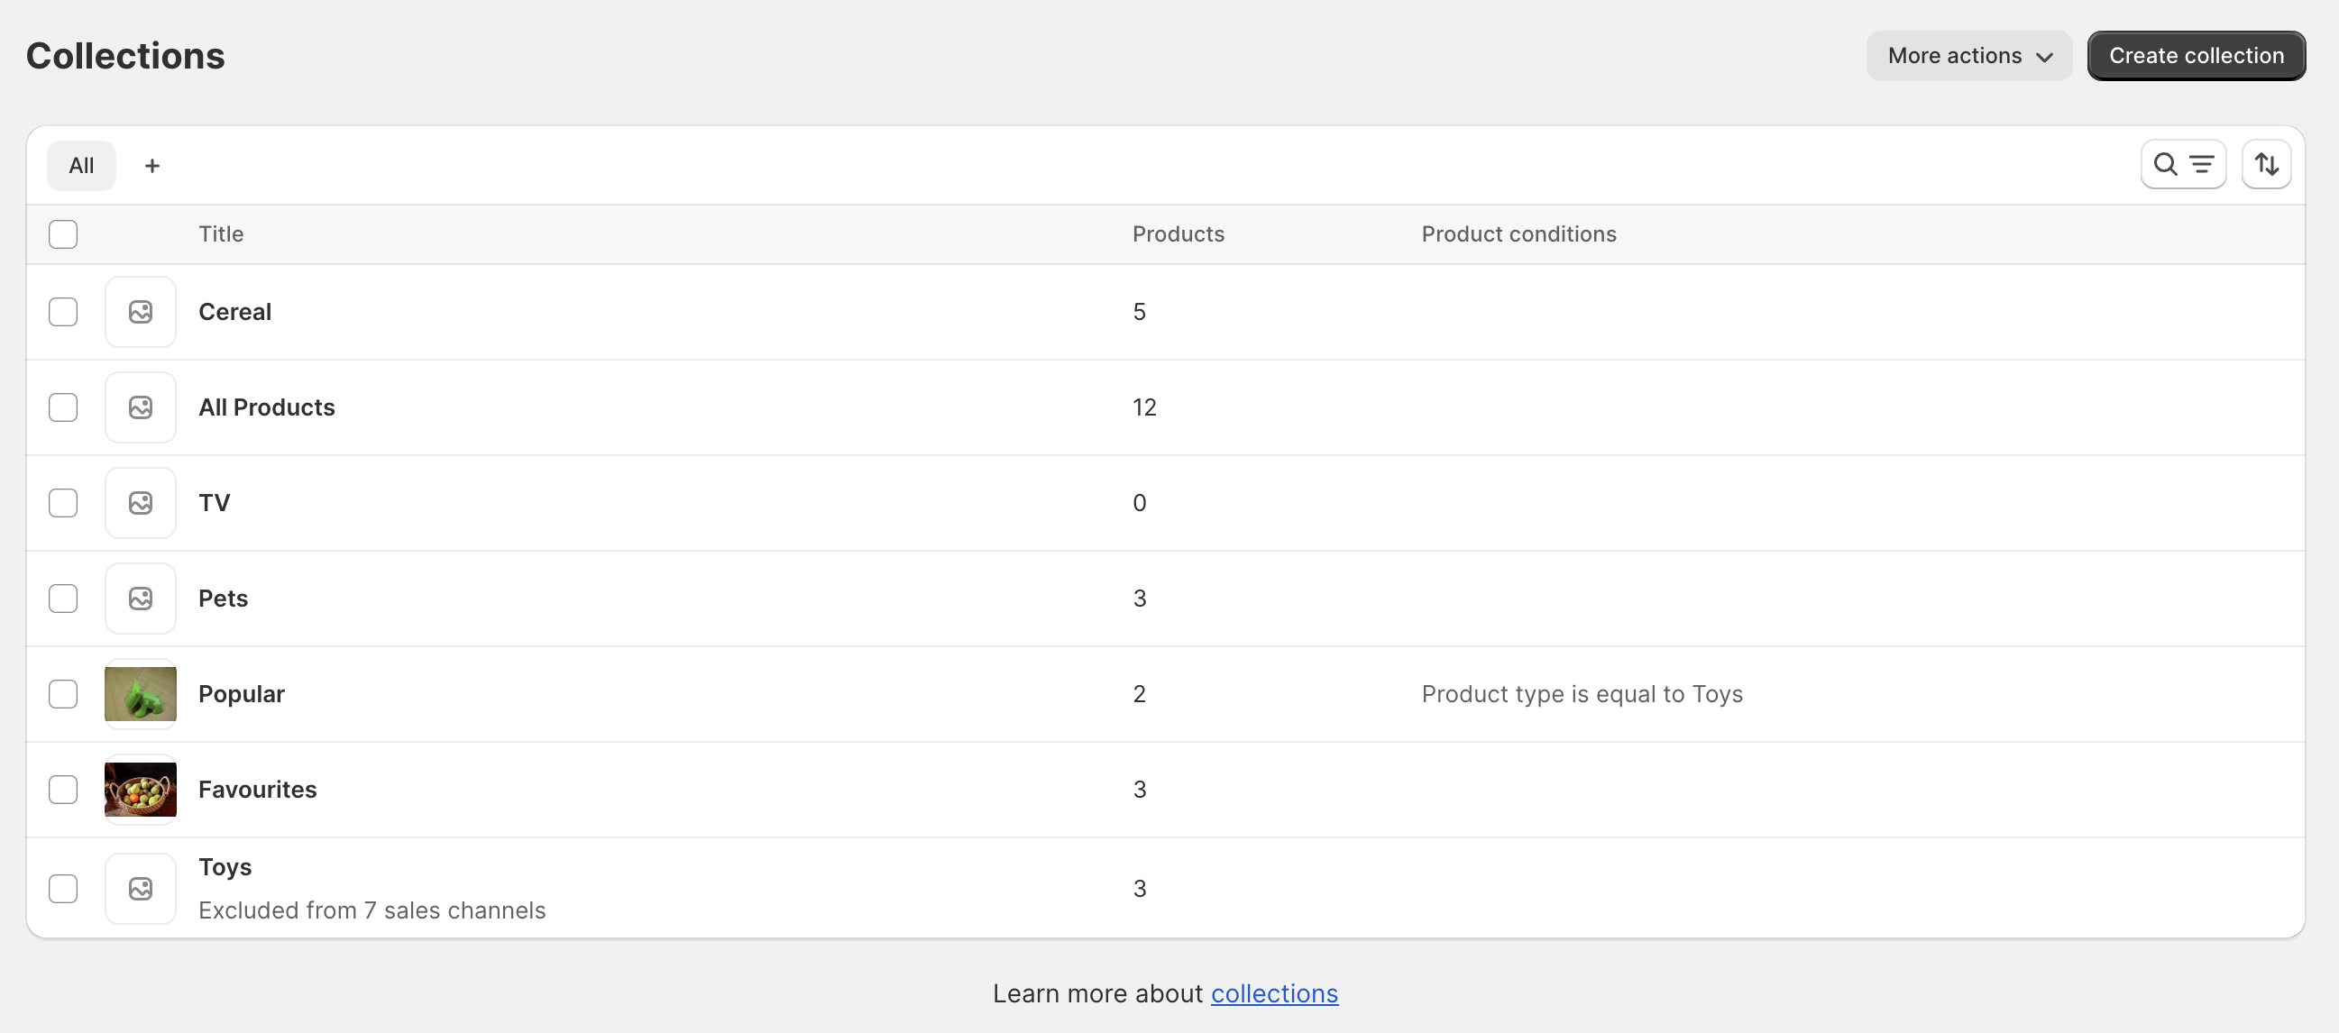
Task: Click the Toys placeholder image icon
Action: [140, 888]
